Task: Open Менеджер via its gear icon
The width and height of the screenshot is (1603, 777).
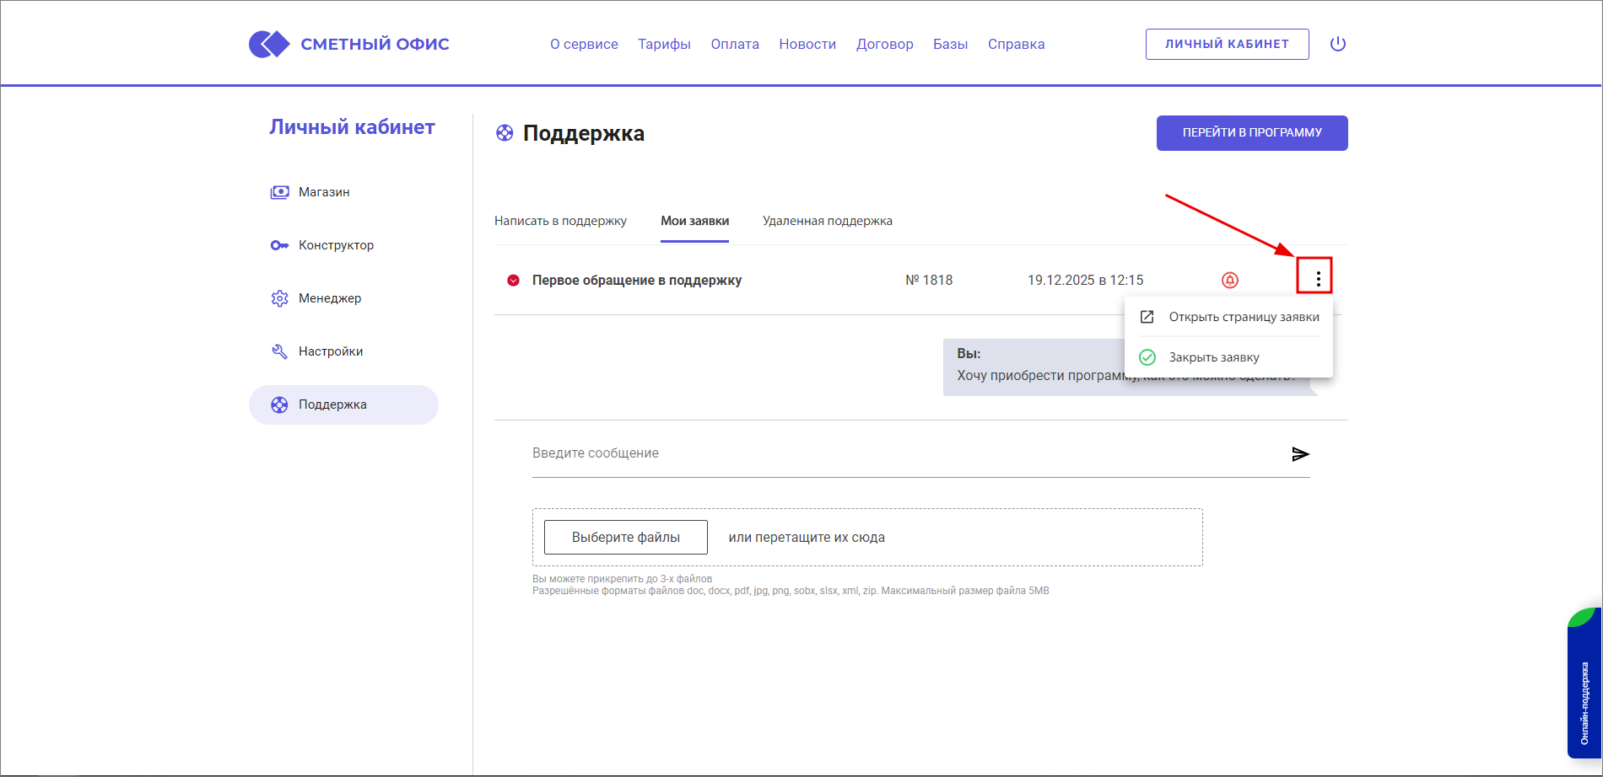Action: tap(279, 297)
